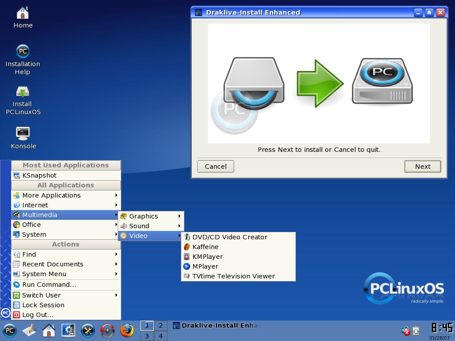Screen dimensions: 455x341
Task: Select the Draklive-Install taskbar entry
Action: click(x=216, y=325)
